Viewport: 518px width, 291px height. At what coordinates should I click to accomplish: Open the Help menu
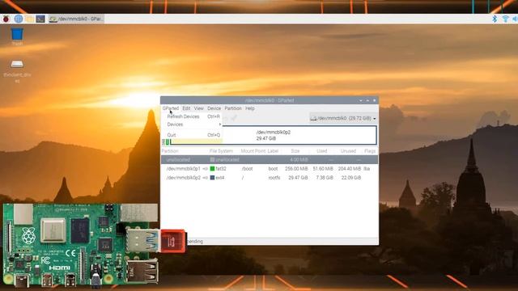click(x=250, y=108)
